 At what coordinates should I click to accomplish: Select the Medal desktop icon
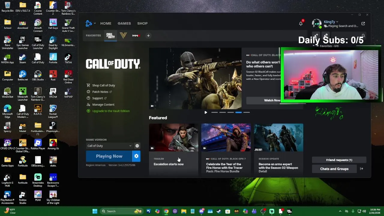coord(22,127)
